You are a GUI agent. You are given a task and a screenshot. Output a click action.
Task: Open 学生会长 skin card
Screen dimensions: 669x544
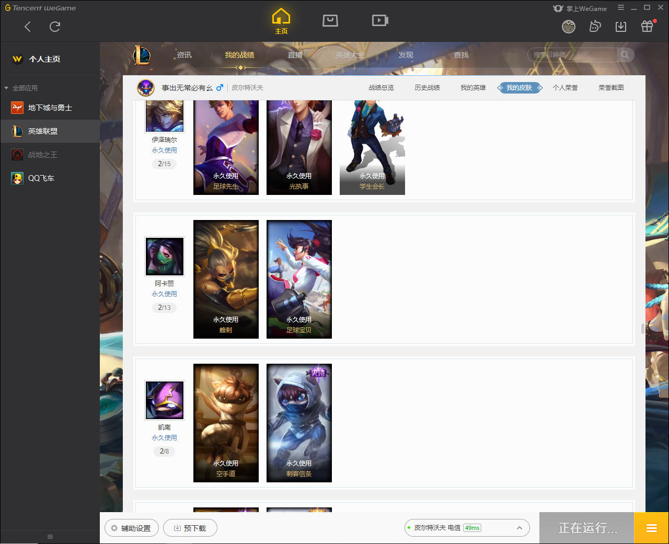[372, 147]
